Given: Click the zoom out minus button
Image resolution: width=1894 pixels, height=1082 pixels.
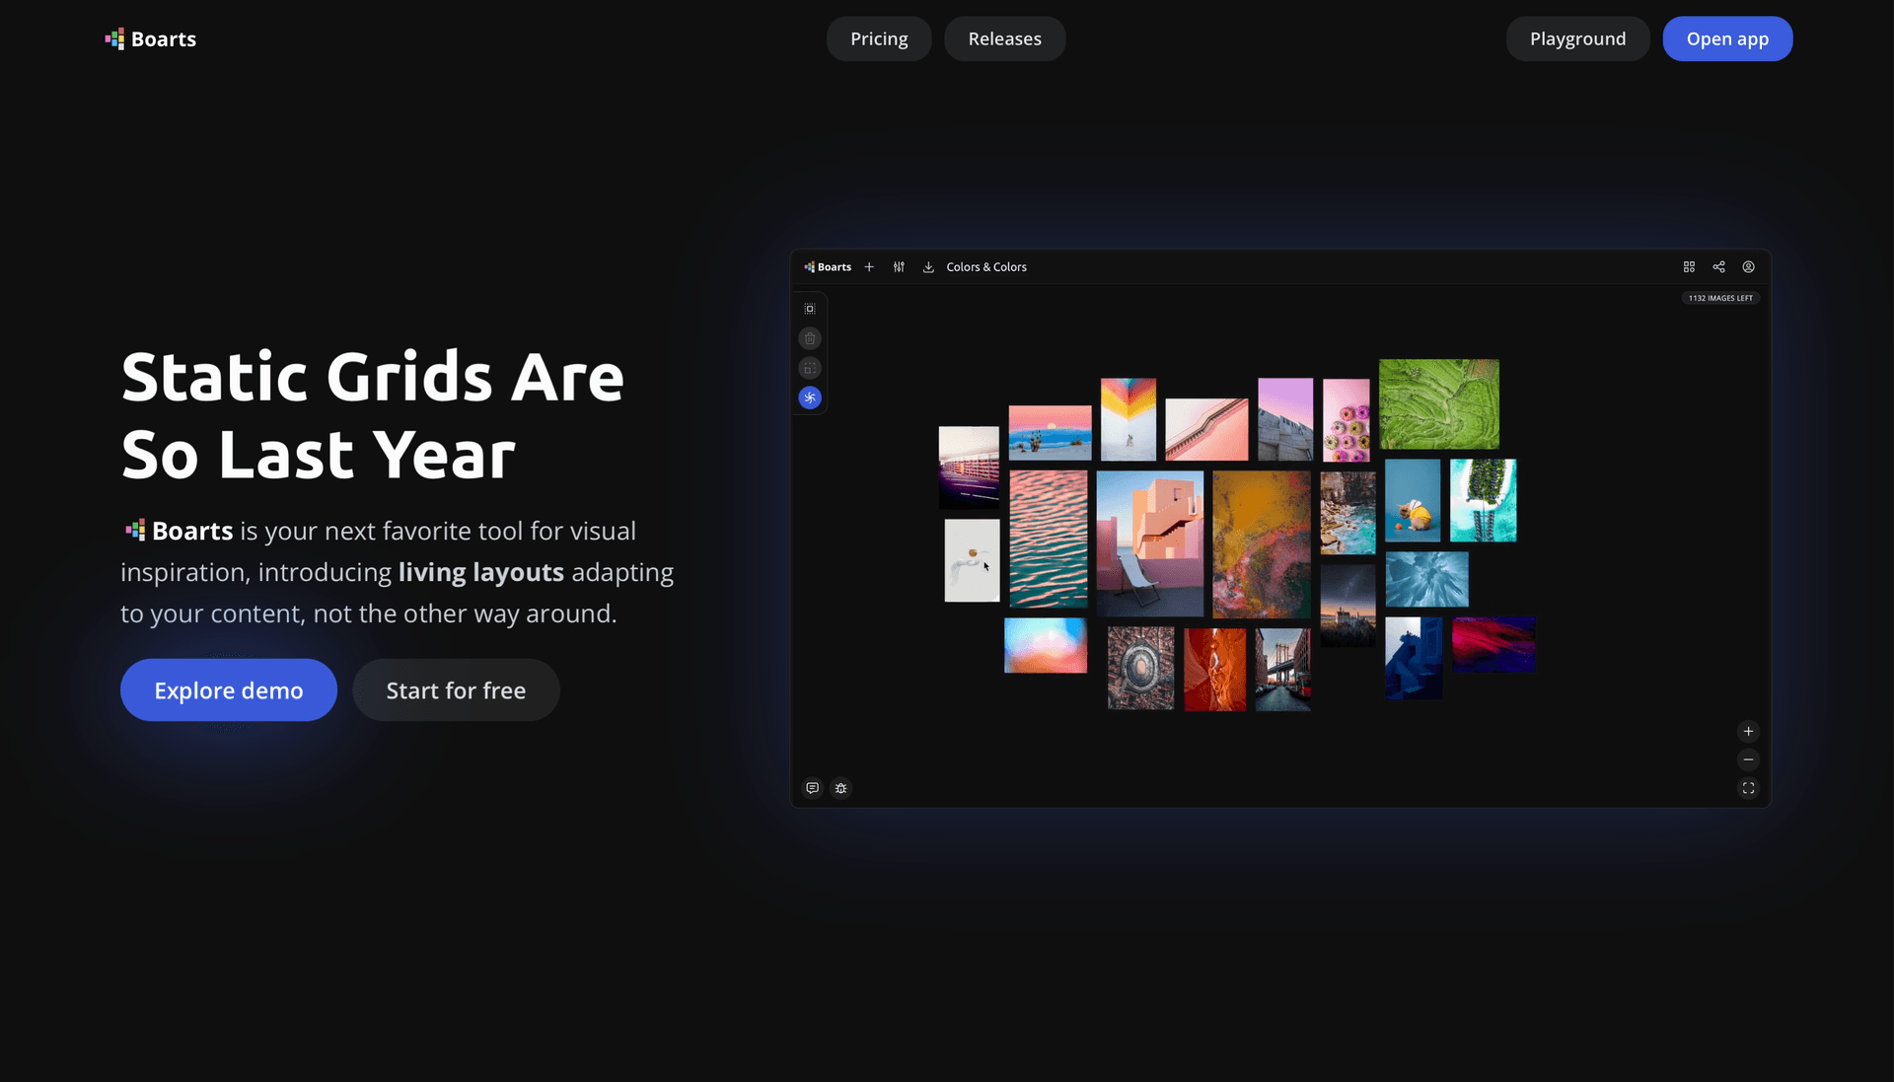Looking at the screenshot, I should [x=1748, y=759].
